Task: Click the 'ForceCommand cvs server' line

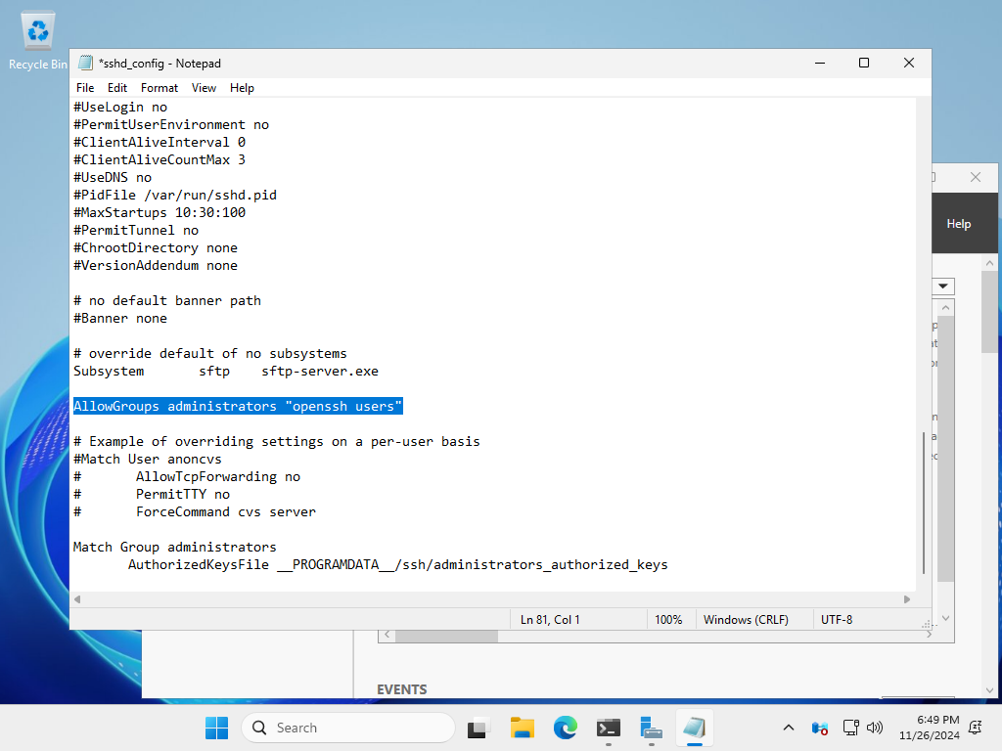Action: click(x=226, y=511)
